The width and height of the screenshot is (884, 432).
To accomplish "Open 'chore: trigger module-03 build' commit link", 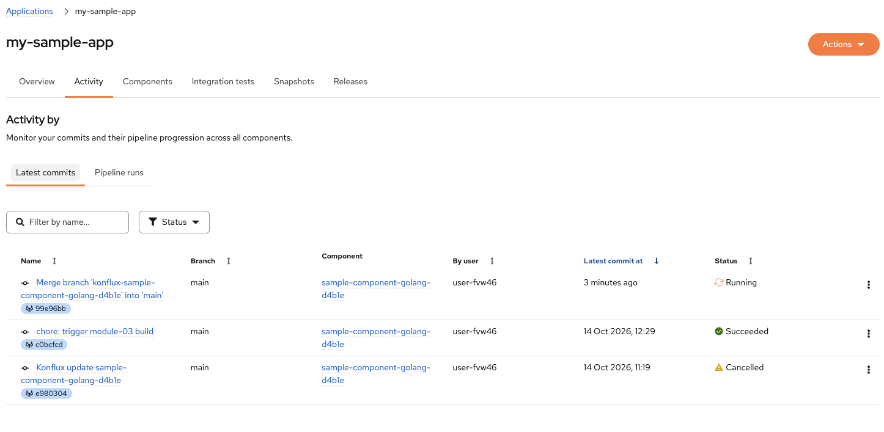I will [95, 332].
